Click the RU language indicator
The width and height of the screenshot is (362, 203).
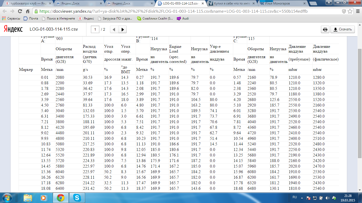click(x=295, y=197)
